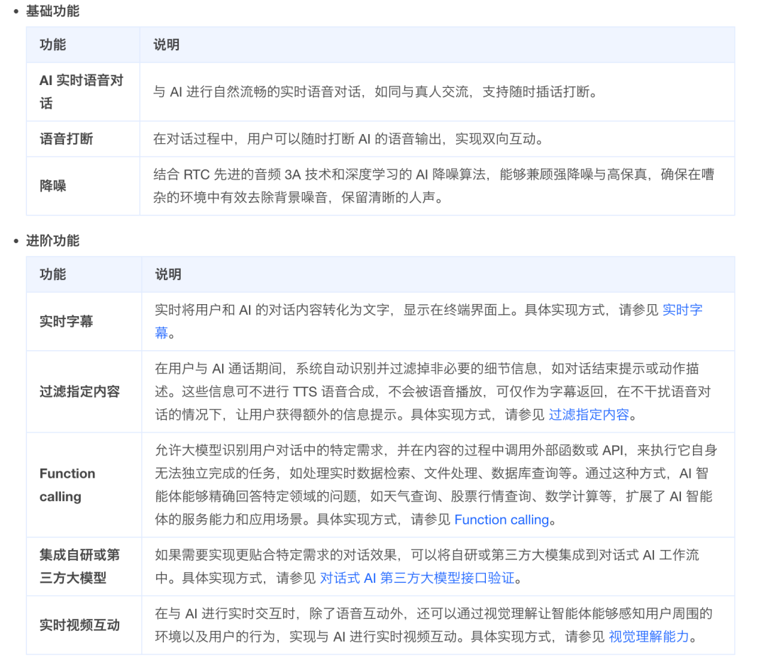This screenshot has width=766, height=665.
Task: Select the bold Function calling cell
Action: pyautogui.click(x=84, y=485)
